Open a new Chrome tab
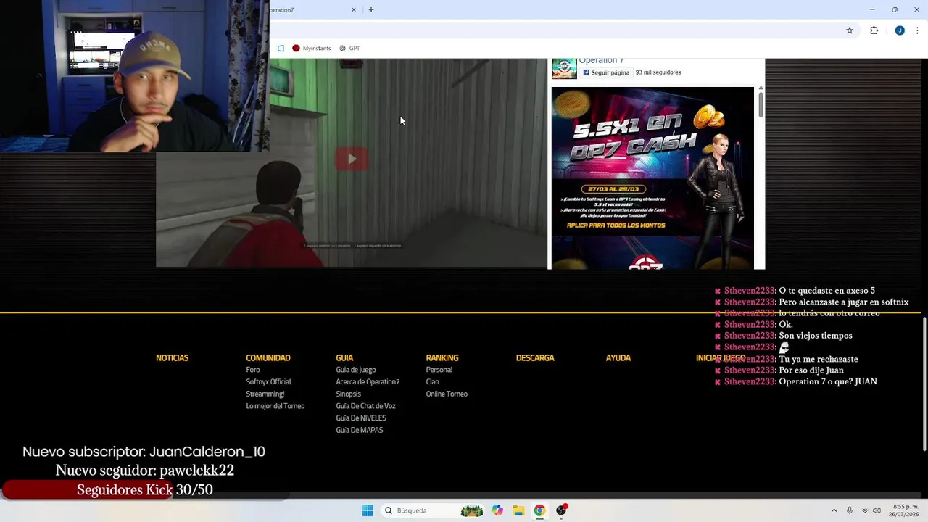This screenshot has height=522, width=928. click(x=371, y=9)
